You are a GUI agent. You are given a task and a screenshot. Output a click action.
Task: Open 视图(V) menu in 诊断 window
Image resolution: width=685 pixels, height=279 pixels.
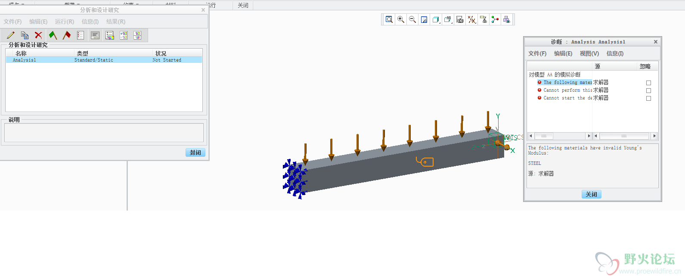pos(589,53)
